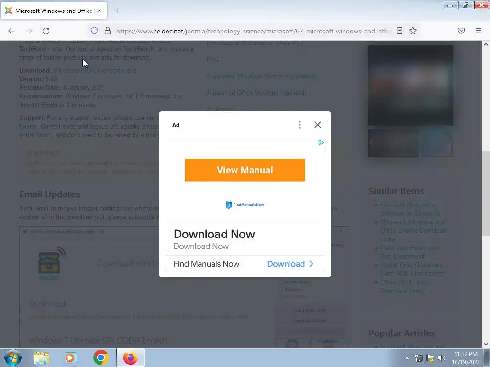
Task: Close the ad popup with the X
Action: 318,125
